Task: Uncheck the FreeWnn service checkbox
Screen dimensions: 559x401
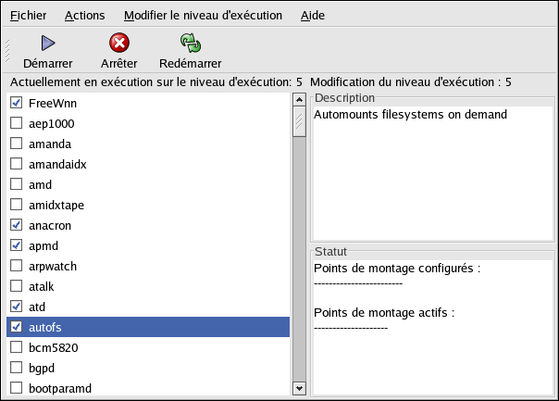Action: pyautogui.click(x=17, y=103)
